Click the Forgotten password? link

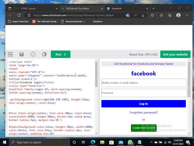pyautogui.click(x=143, y=113)
